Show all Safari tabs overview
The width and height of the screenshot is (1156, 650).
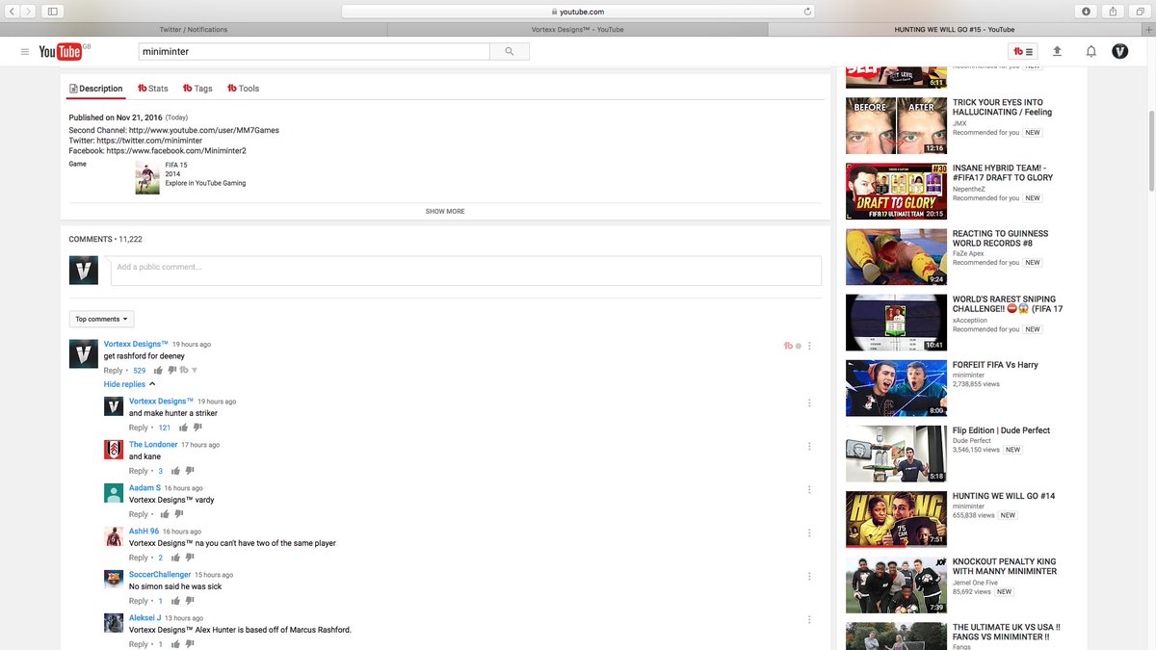point(1139,12)
